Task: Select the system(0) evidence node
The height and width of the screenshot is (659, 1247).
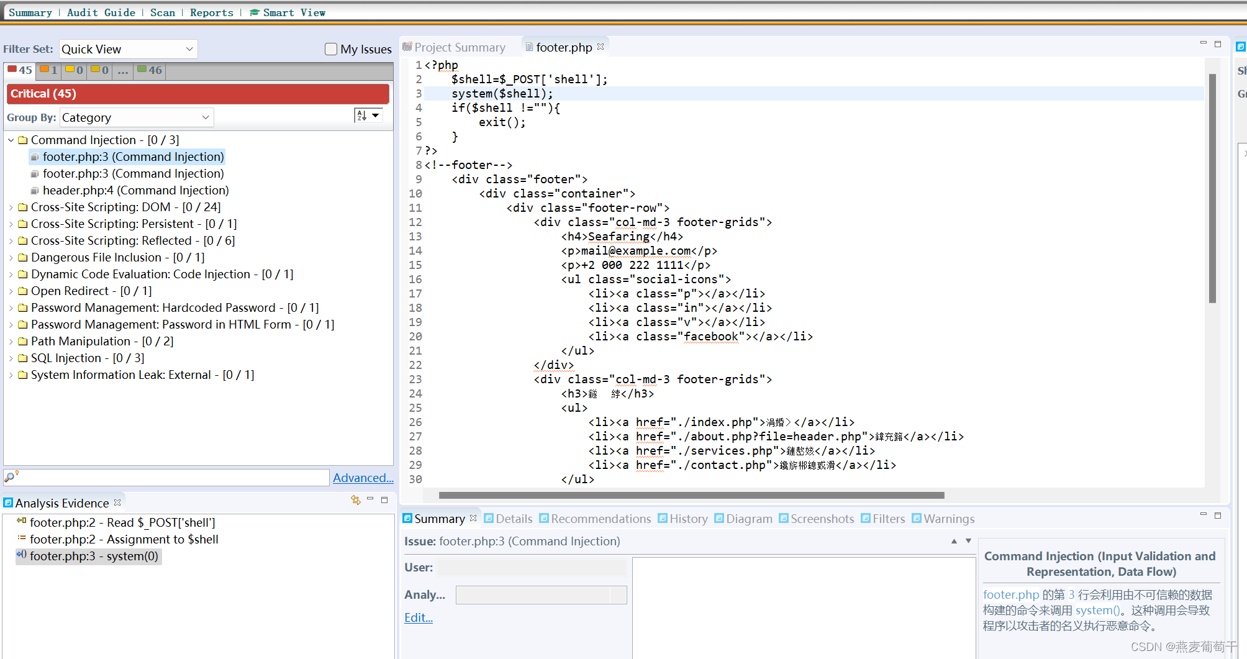Action: [89, 556]
